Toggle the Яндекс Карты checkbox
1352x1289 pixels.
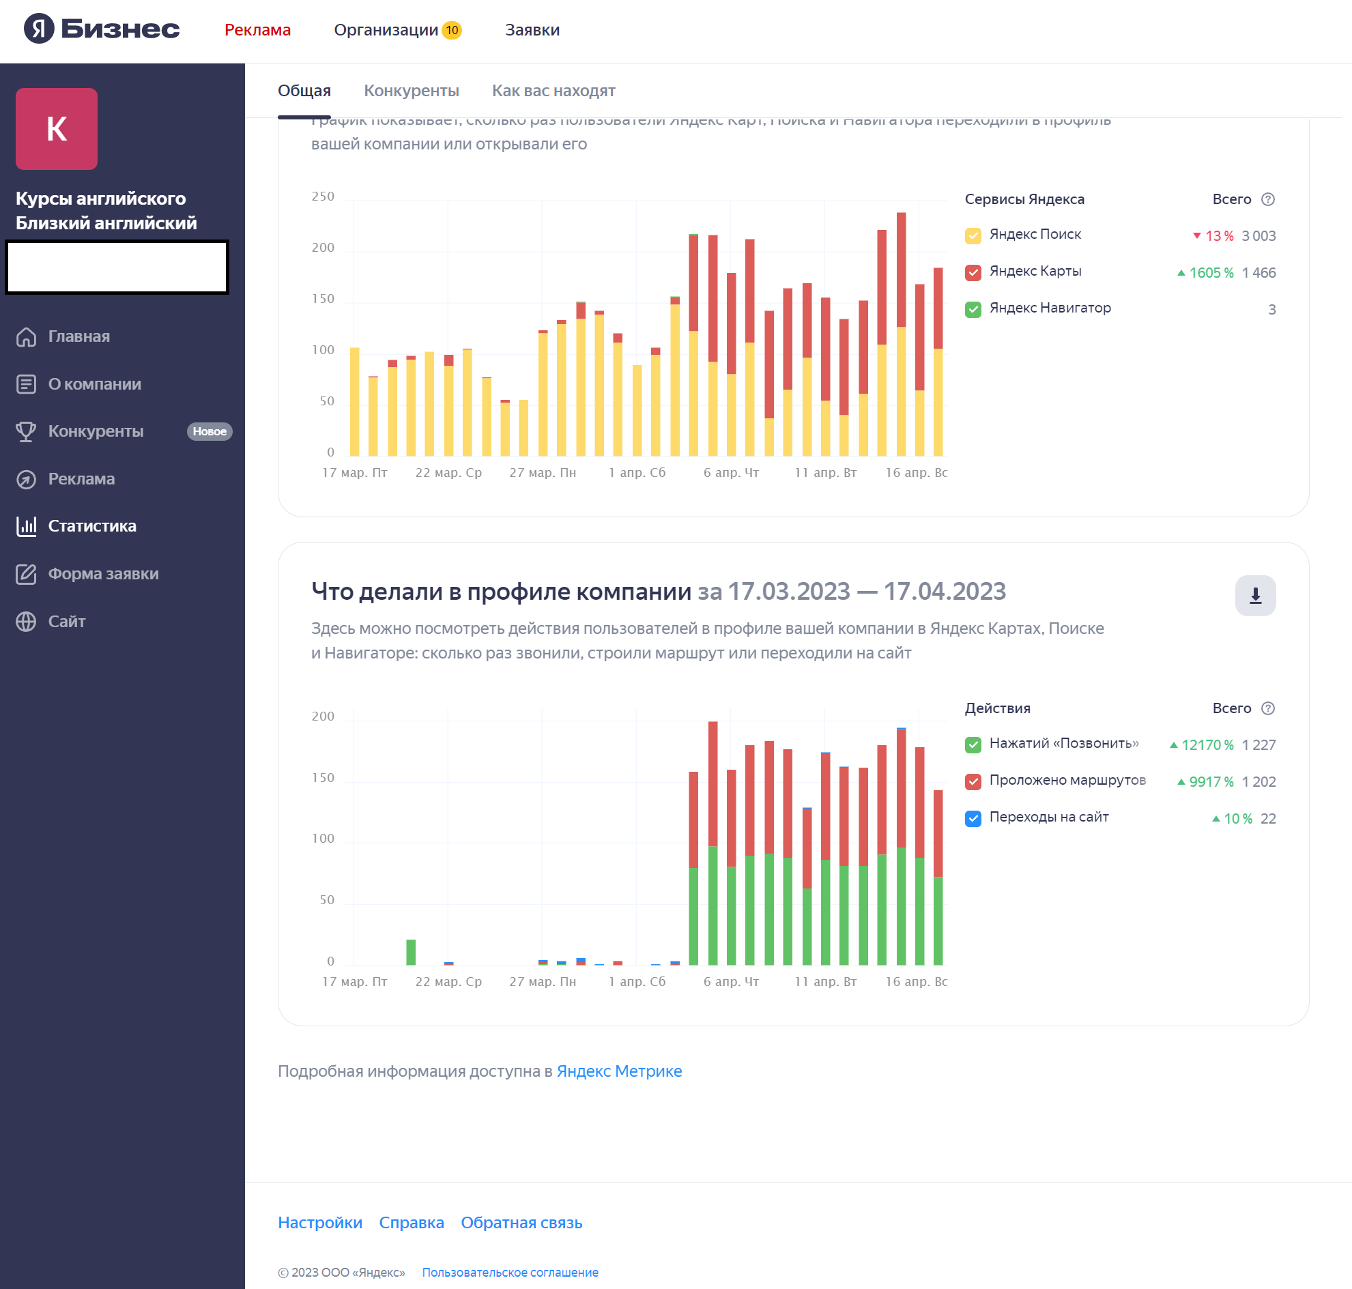(x=973, y=273)
